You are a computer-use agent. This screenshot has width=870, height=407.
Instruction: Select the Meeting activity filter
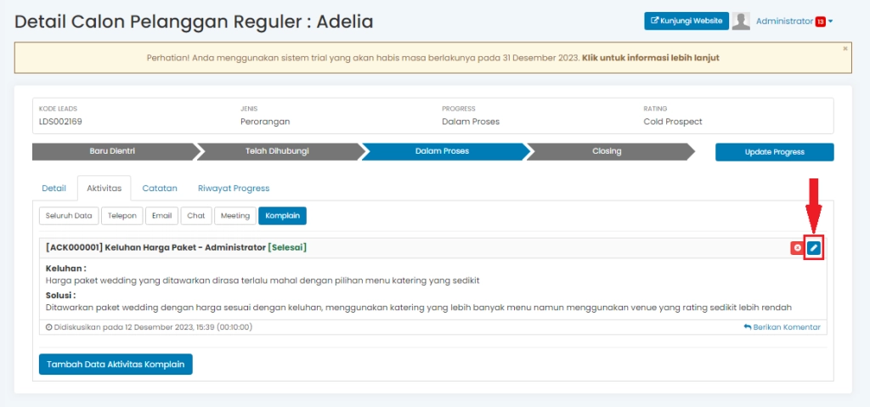coord(235,216)
